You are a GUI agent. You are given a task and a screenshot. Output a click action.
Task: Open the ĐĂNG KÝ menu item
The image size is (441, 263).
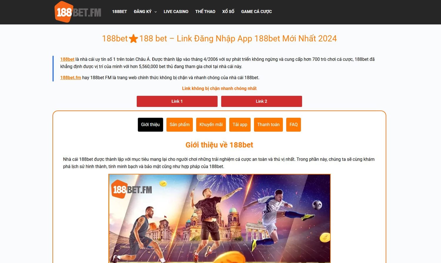(143, 11)
